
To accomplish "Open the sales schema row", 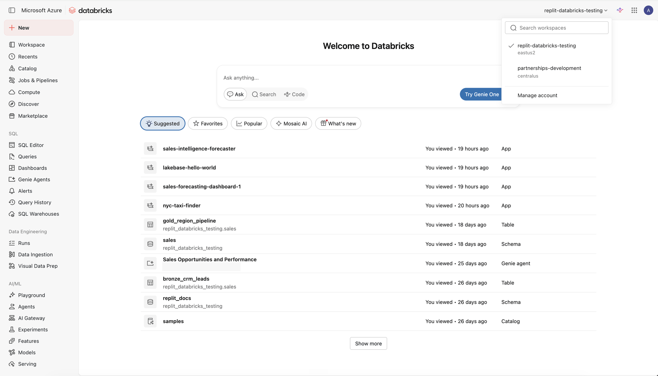I will (368, 244).
